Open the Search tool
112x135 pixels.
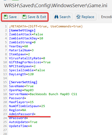[x=63, y=17]
